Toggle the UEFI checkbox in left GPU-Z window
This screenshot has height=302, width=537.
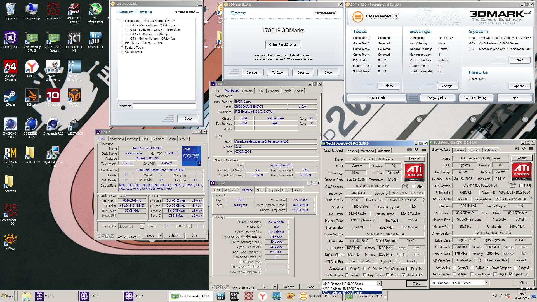coord(413,187)
